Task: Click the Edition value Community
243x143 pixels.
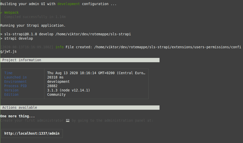Action: tap(56, 94)
